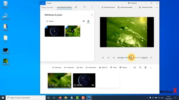The height and width of the screenshot is (100, 179).
Task: Rename project using the pencil icon
Action: tap(76, 7)
